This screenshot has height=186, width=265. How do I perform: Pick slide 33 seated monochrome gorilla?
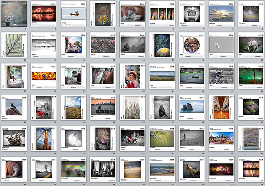click(x=162, y=107)
